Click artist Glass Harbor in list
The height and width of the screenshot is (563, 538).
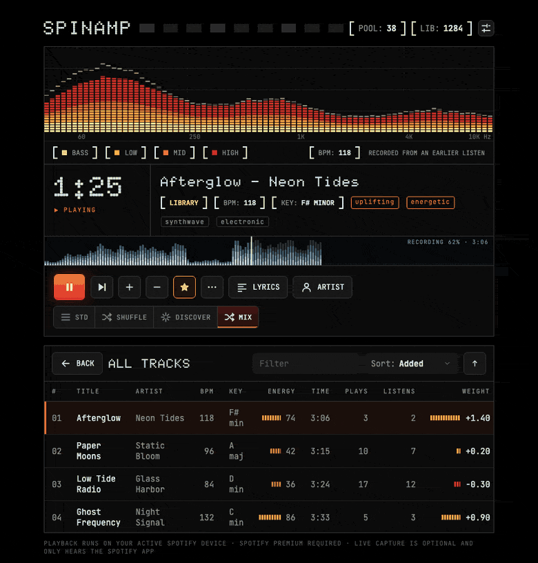(150, 484)
